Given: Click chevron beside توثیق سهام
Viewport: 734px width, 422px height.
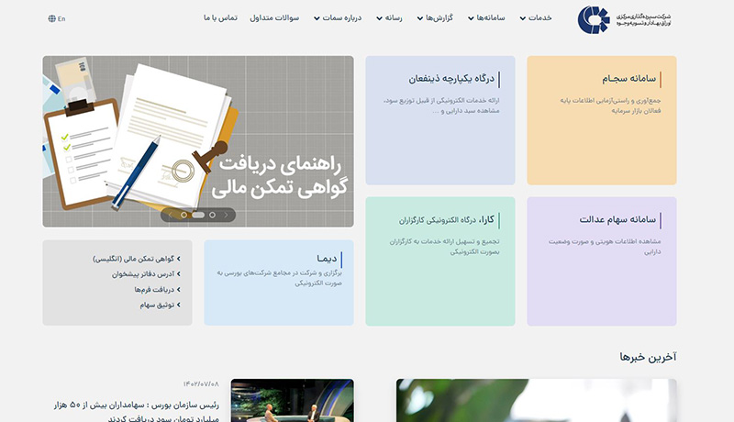Looking at the screenshot, I should [178, 305].
